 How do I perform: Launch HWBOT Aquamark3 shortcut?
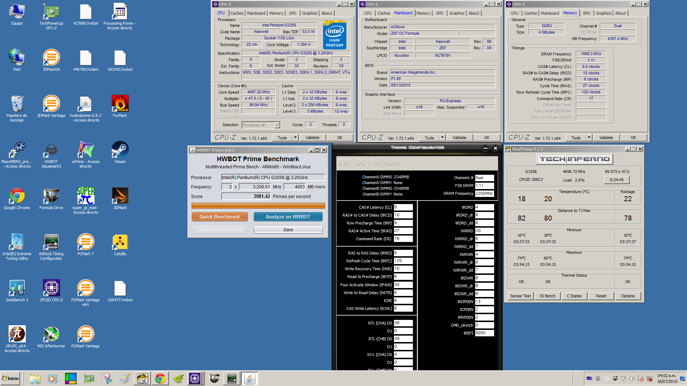pyautogui.click(x=51, y=154)
